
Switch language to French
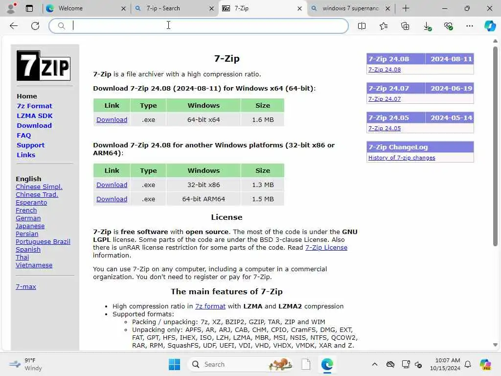[26, 211]
